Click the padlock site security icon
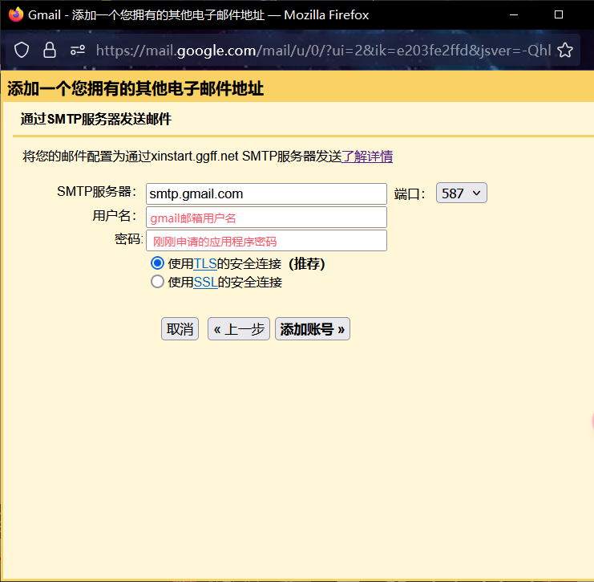 point(49,50)
